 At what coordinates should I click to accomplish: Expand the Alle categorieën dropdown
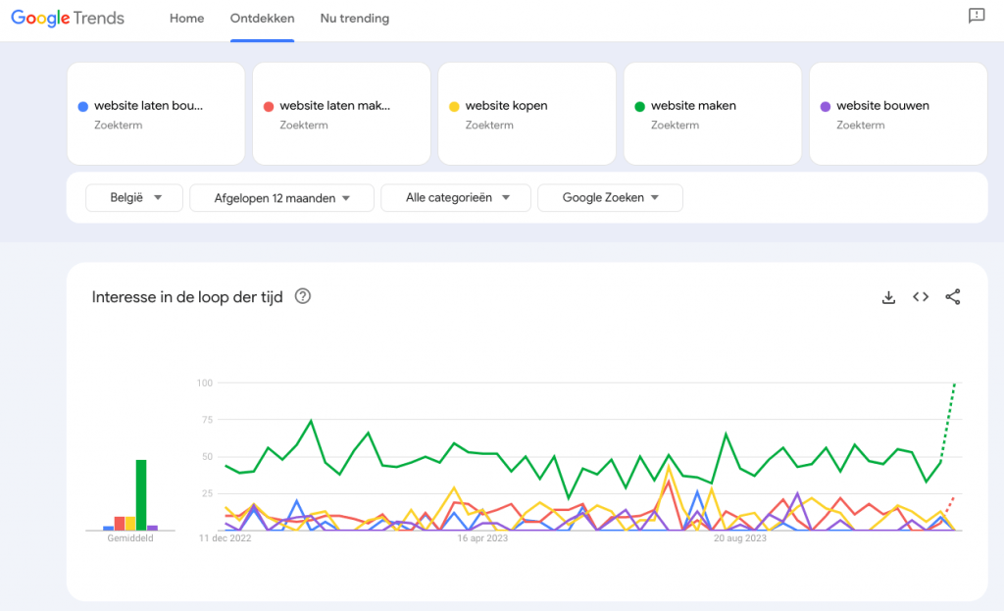click(456, 198)
